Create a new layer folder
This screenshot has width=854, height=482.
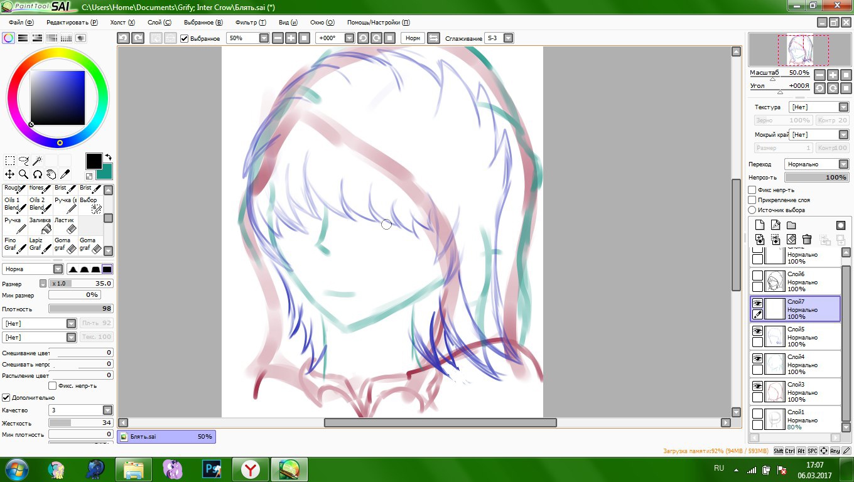[791, 225]
